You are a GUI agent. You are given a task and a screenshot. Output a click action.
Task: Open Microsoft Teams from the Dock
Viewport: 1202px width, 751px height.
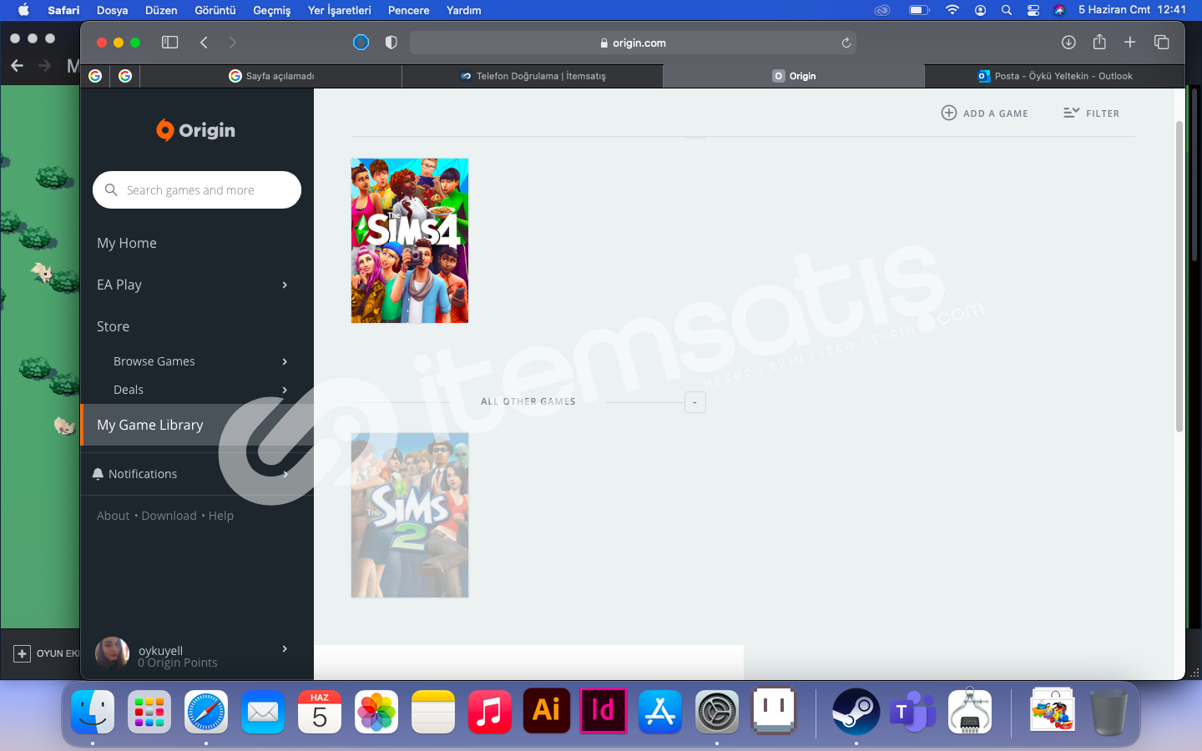[912, 712]
